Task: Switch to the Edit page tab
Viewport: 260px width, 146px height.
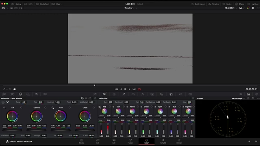Action: (x=114, y=142)
